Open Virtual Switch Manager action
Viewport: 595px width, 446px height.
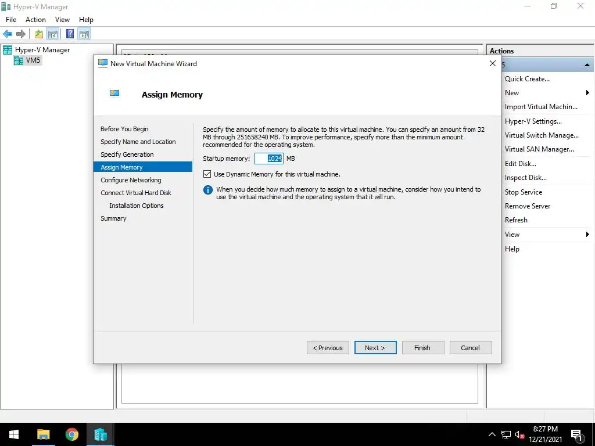point(542,135)
